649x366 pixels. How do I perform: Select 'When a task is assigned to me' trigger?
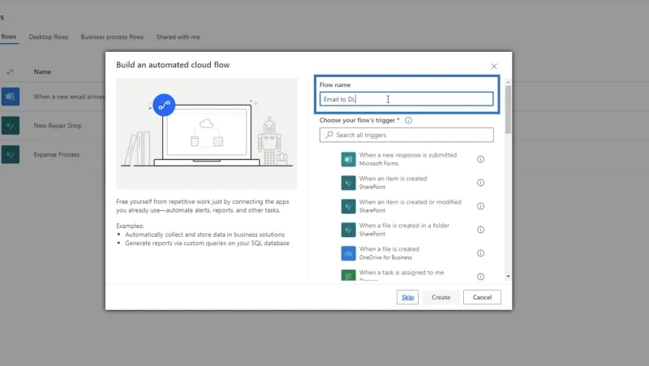(x=401, y=275)
